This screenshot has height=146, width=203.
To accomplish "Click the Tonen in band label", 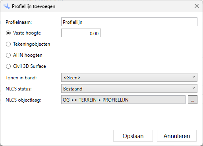I will [21, 78].
